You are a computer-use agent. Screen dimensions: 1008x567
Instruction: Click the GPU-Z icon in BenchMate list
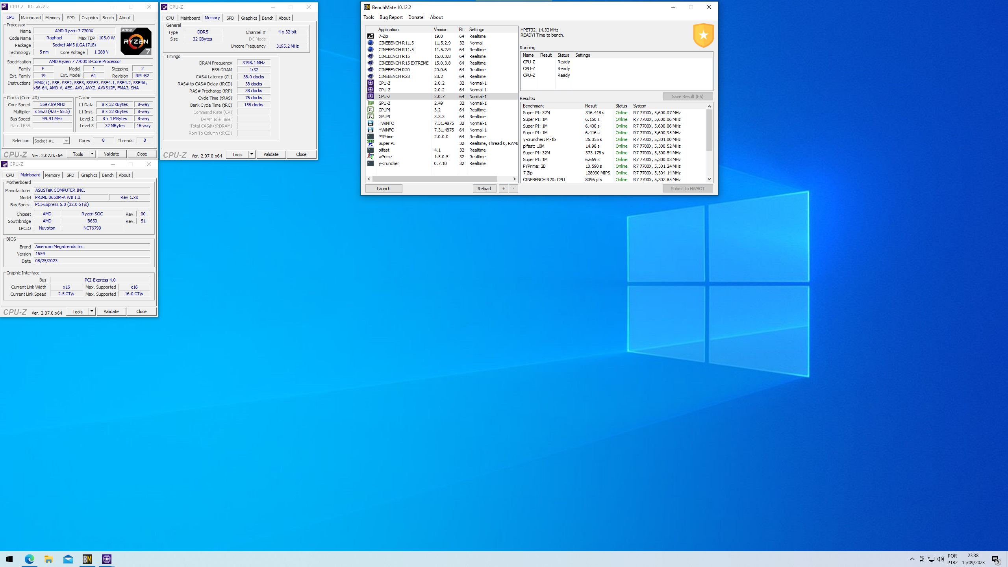coord(371,103)
